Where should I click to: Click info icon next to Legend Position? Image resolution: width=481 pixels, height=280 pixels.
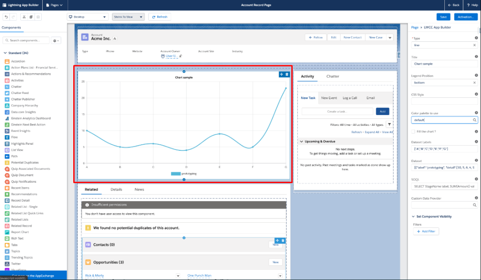(476, 76)
